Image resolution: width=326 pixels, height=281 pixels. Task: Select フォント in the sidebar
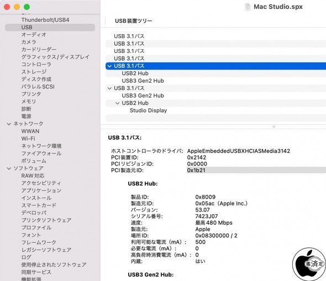pos(31,235)
